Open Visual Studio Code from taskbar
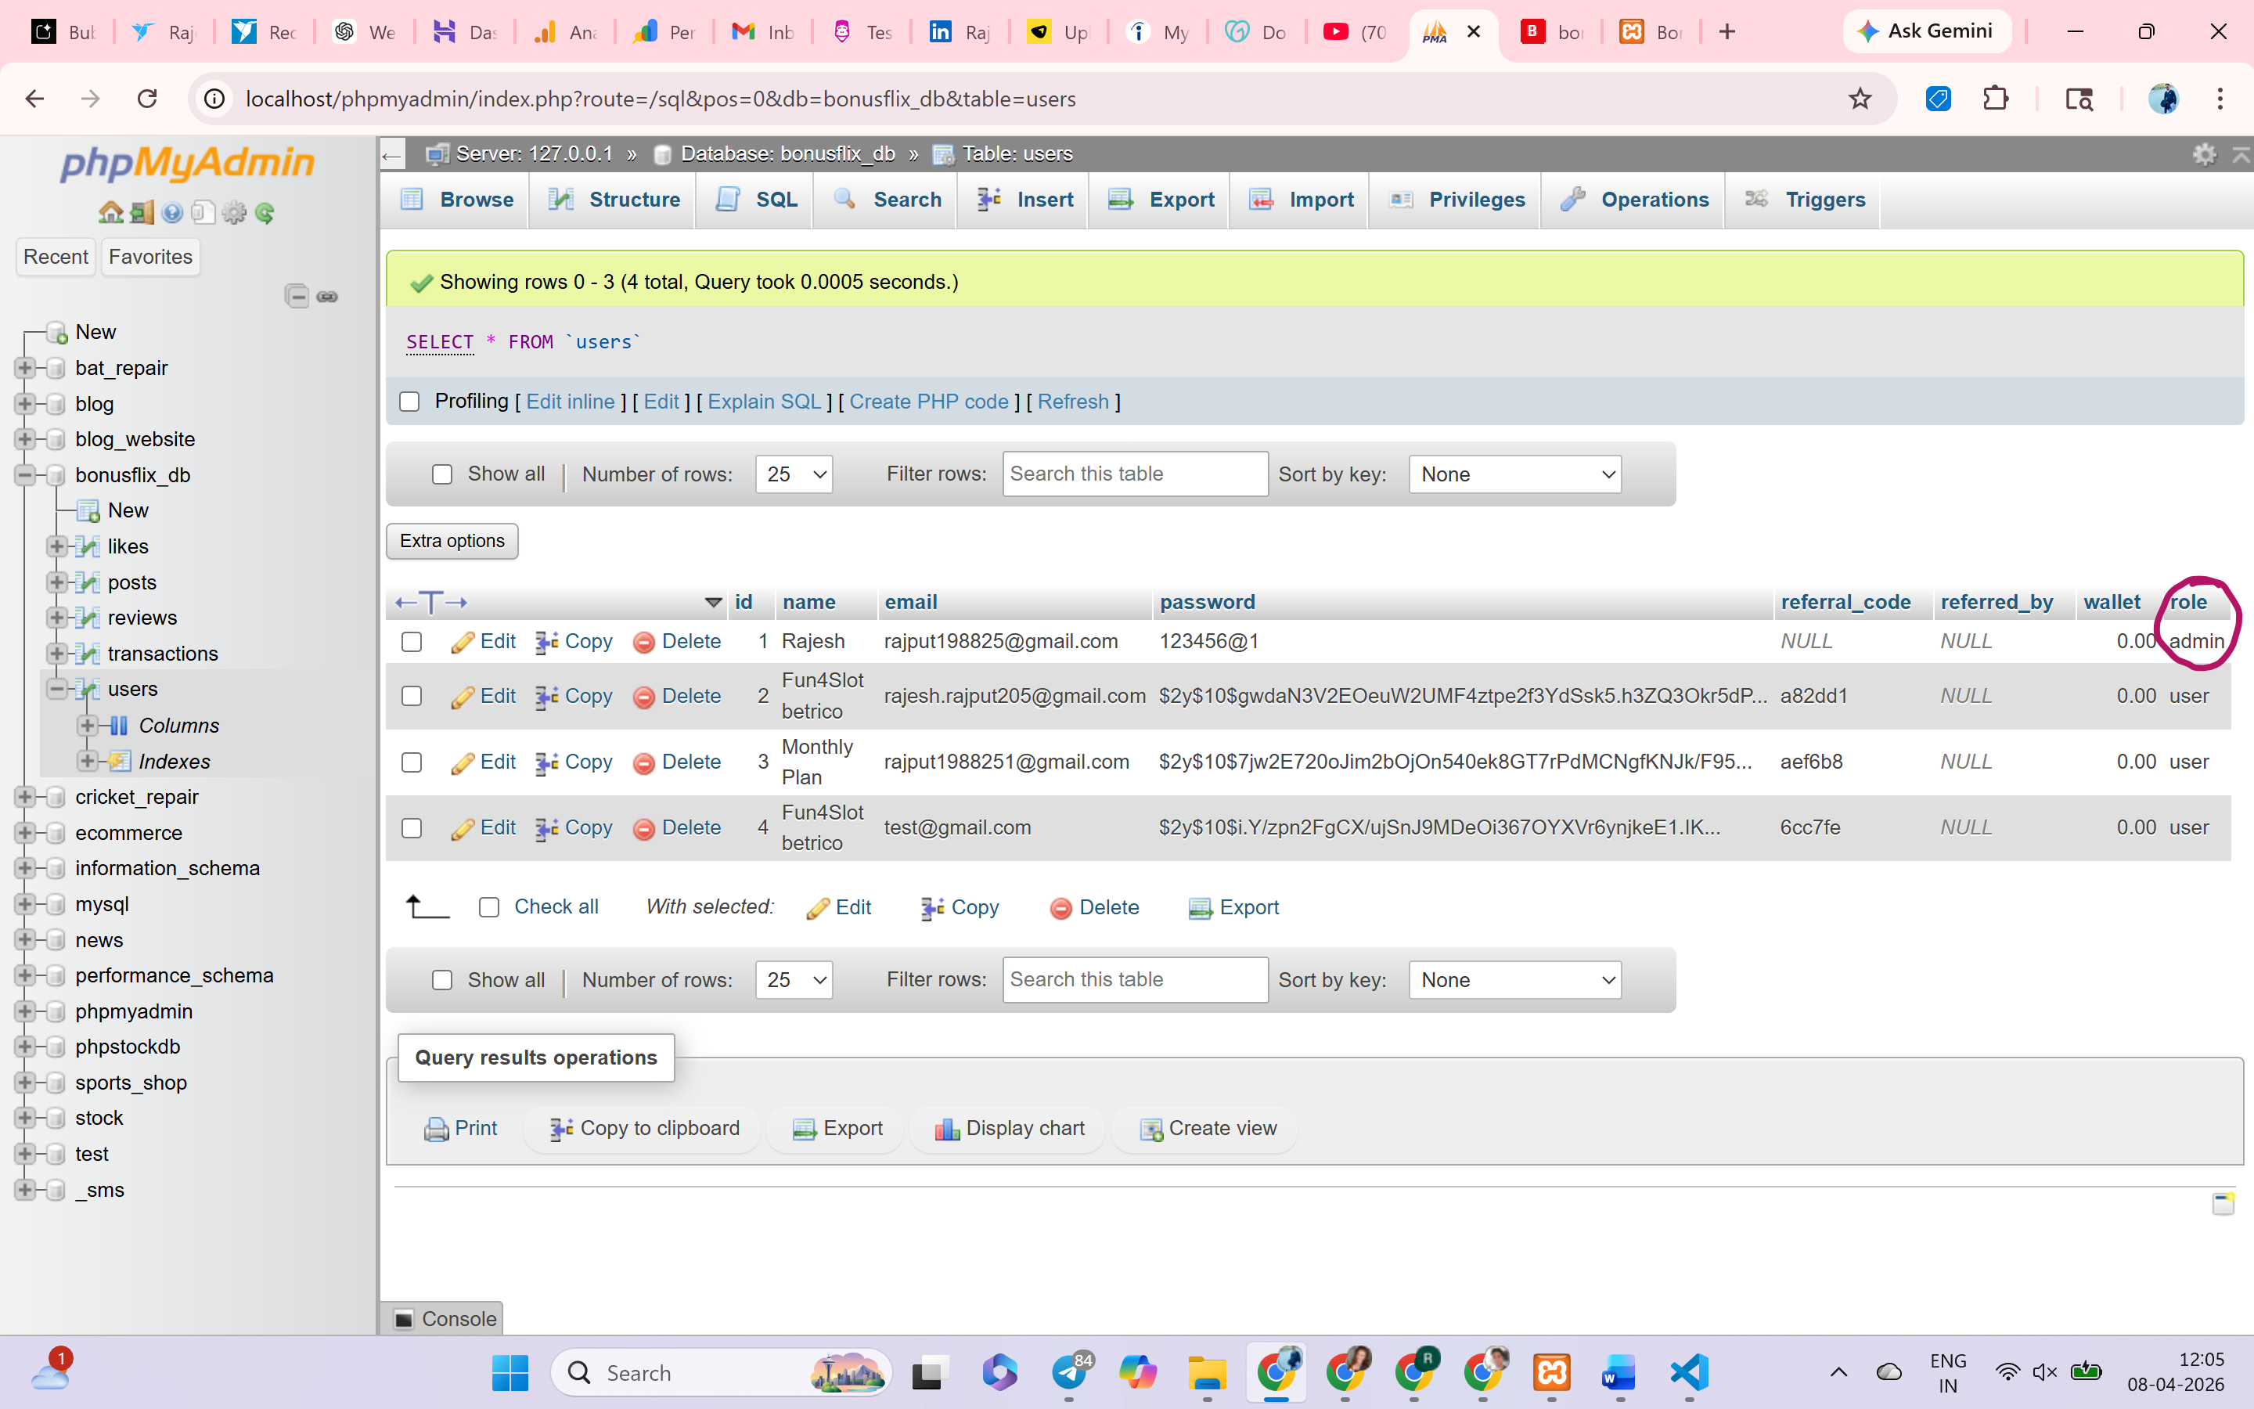Image resolution: width=2254 pixels, height=1409 pixels. coord(1689,1371)
